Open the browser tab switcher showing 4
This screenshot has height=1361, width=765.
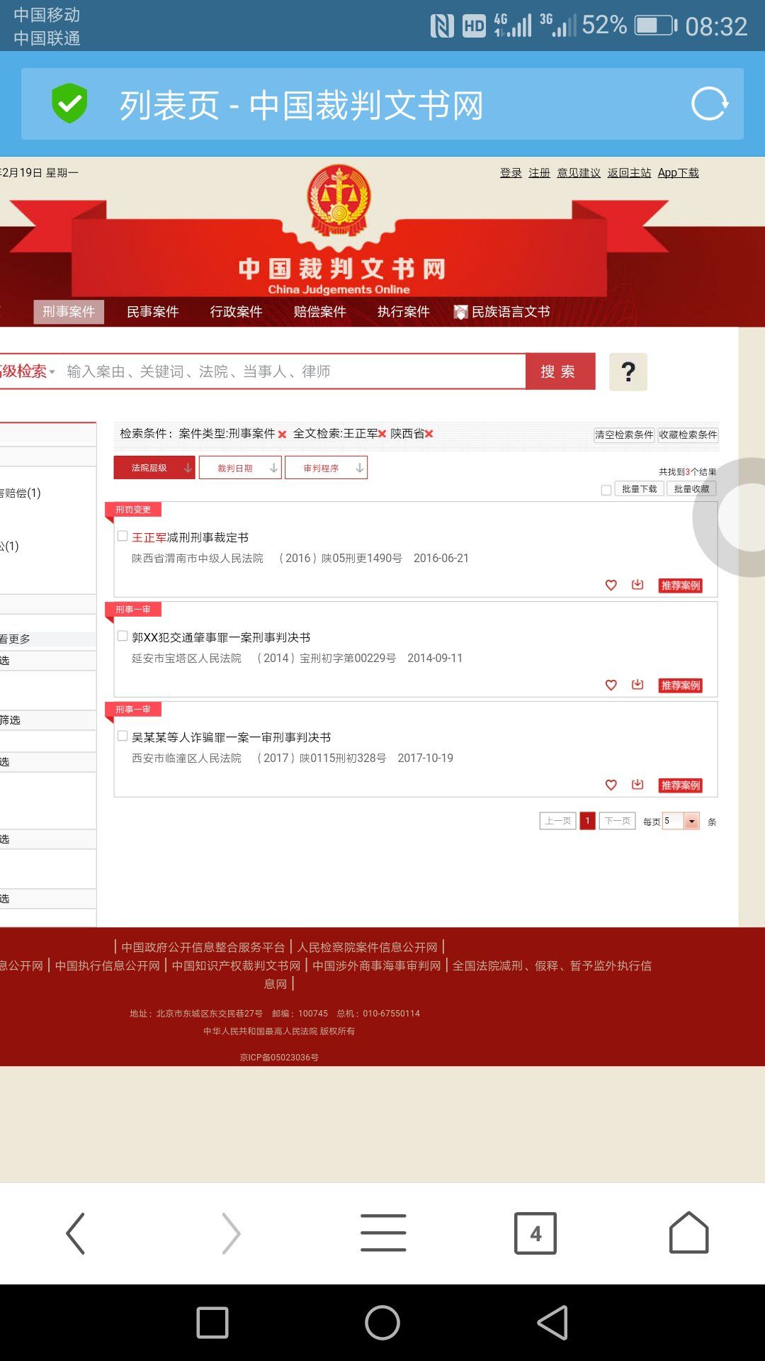pos(535,1233)
